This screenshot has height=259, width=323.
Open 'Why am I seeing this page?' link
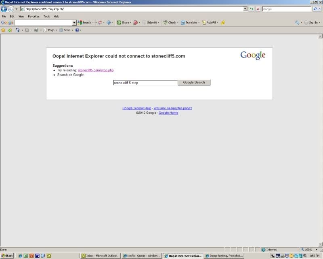pyautogui.click(x=173, y=108)
